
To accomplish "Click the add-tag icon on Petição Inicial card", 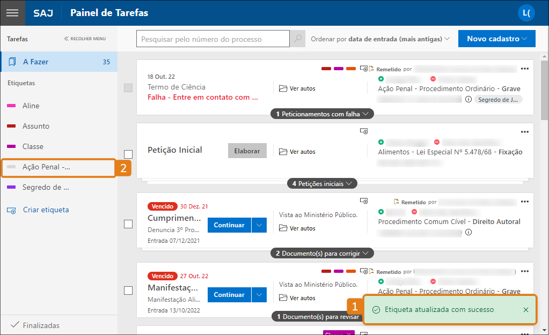I will (x=363, y=131).
